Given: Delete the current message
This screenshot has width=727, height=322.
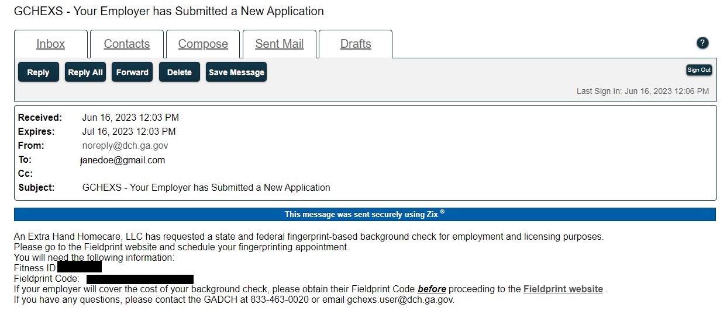Looking at the screenshot, I should pos(180,72).
